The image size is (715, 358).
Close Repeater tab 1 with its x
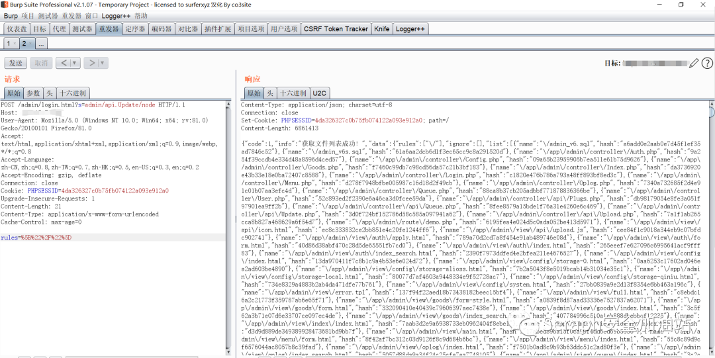click(x=15, y=44)
